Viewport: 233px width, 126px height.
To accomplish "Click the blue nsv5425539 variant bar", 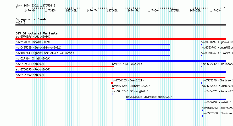I will (x=93, y=50).
